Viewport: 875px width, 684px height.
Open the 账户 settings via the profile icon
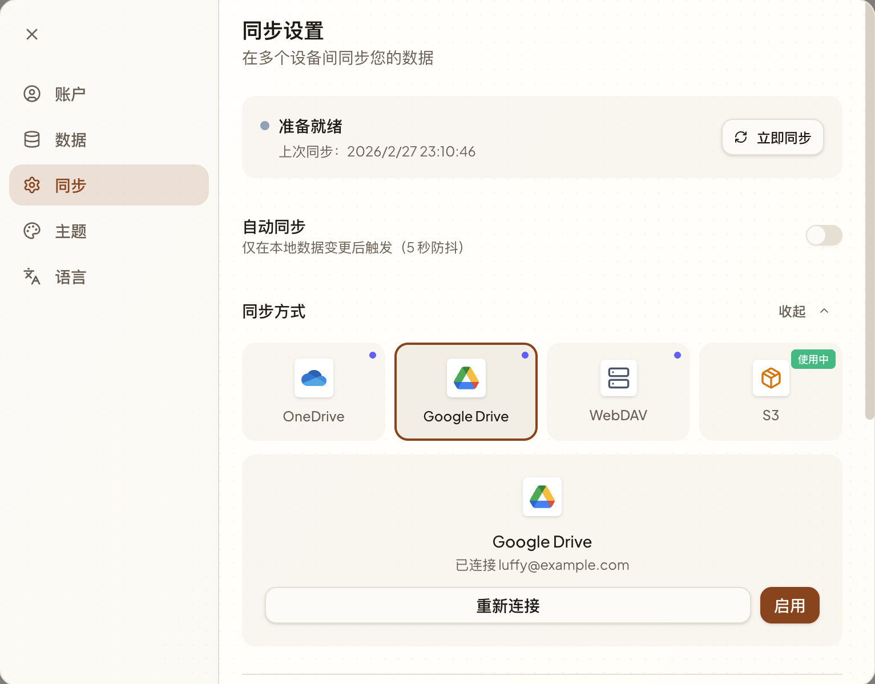32,94
